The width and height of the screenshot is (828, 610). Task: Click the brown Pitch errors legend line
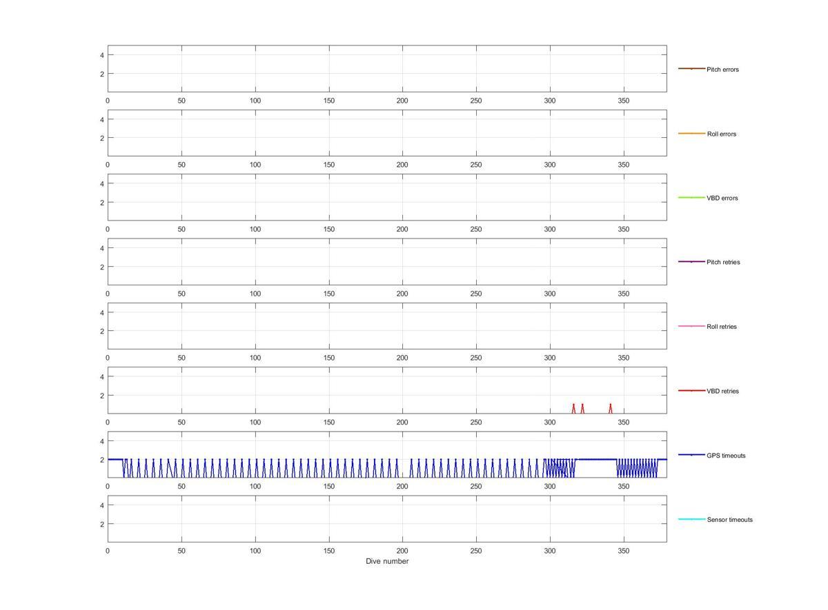[691, 69]
